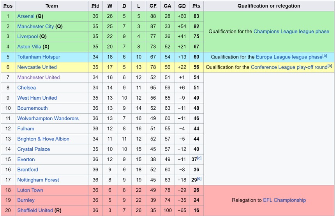The width and height of the screenshot is (335, 216).
Task: Click footnote [c] next to Everton's points
Action: [199, 158]
